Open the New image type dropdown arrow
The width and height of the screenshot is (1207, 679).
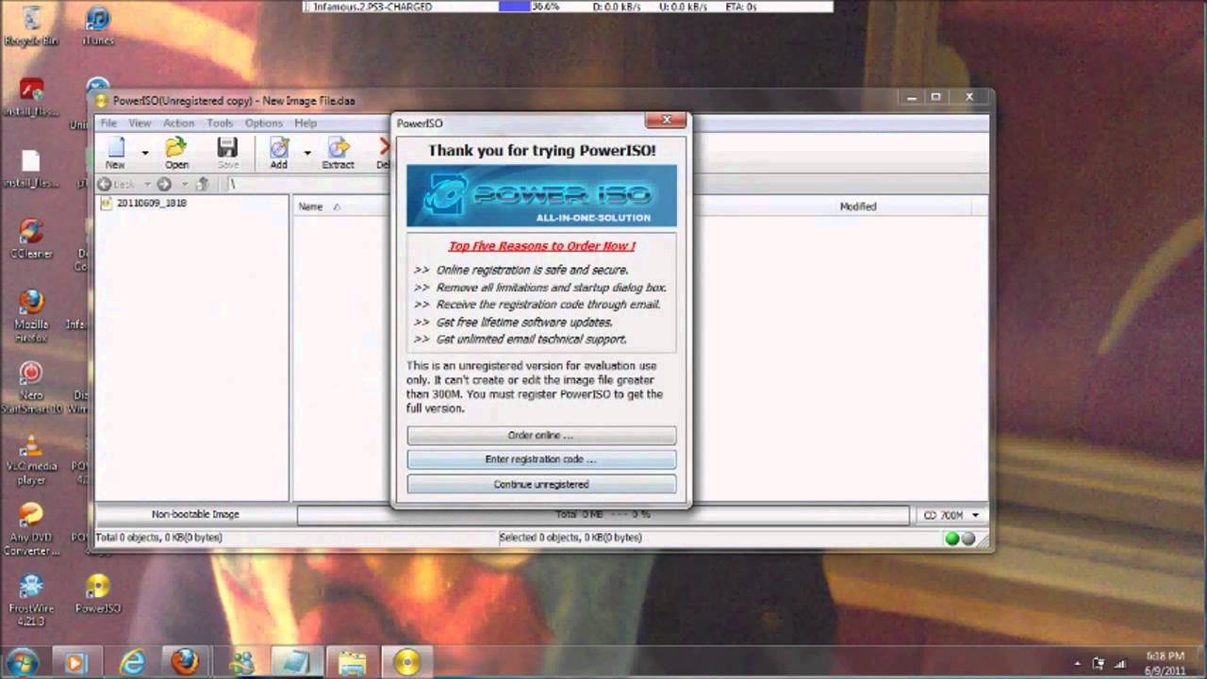coord(145,153)
